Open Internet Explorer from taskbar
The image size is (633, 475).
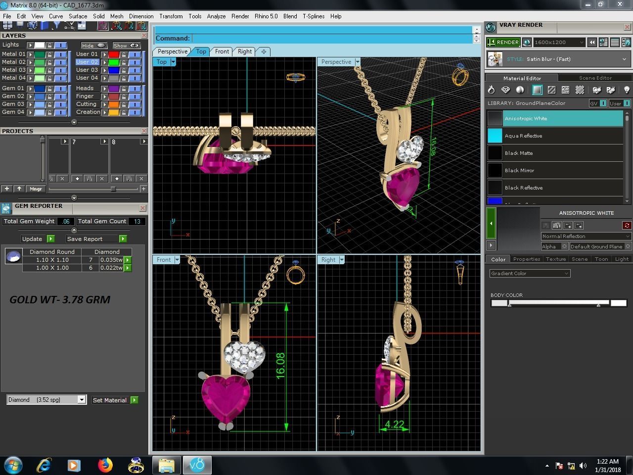44,465
